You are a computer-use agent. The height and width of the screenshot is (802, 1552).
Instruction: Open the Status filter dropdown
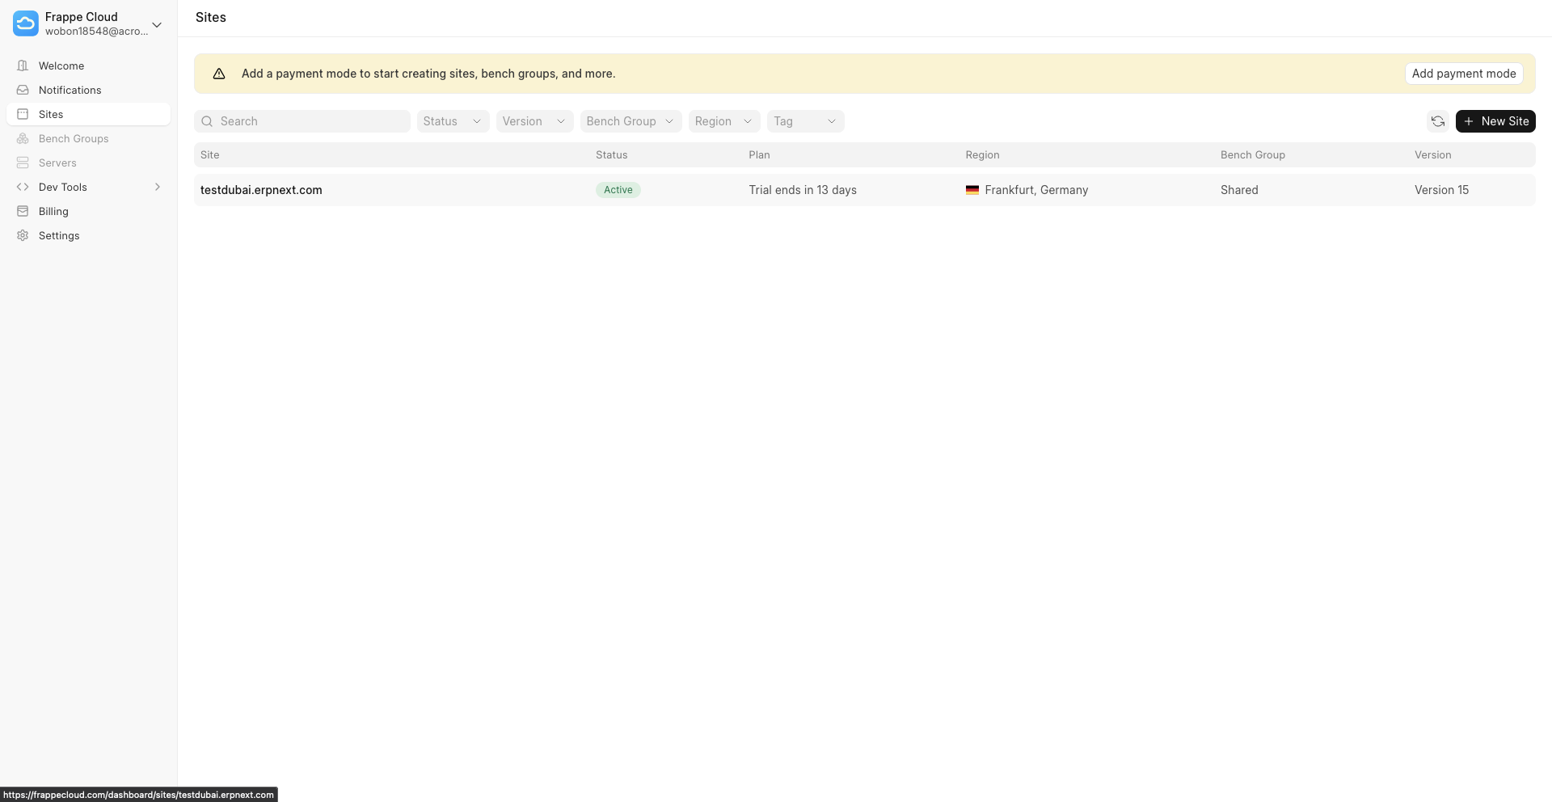click(x=452, y=120)
